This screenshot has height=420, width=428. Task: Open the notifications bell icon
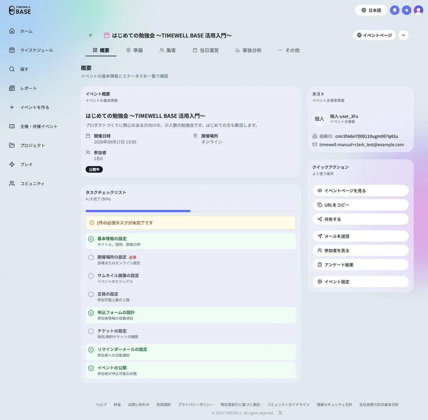394,10
